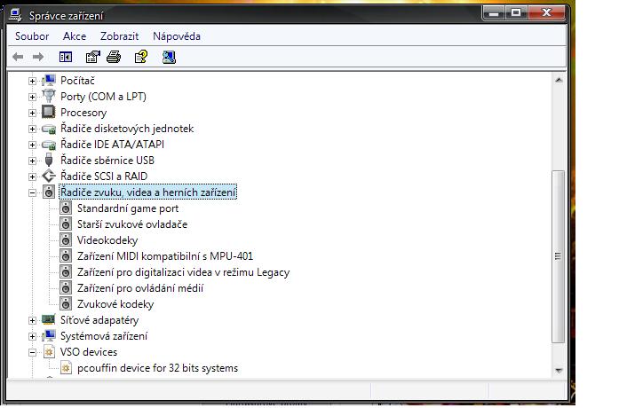This screenshot has width=619, height=408.
Task: Click the Řadiče IDE ATA/ATAPI icon
Action: [49, 145]
